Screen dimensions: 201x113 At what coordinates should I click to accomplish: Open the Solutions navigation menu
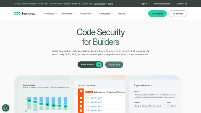pos(68,14)
